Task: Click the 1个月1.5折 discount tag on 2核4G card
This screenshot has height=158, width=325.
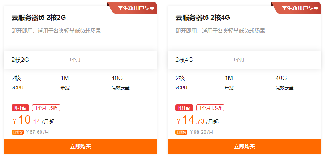Action: pyautogui.click(x=210, y=108)
